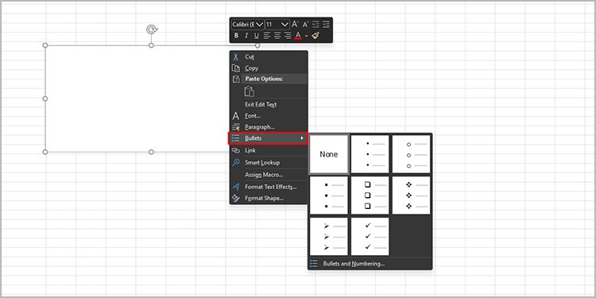596x298 pixels.
Task: Expand the Bullets submenu entry
Action: pos(269,138)
